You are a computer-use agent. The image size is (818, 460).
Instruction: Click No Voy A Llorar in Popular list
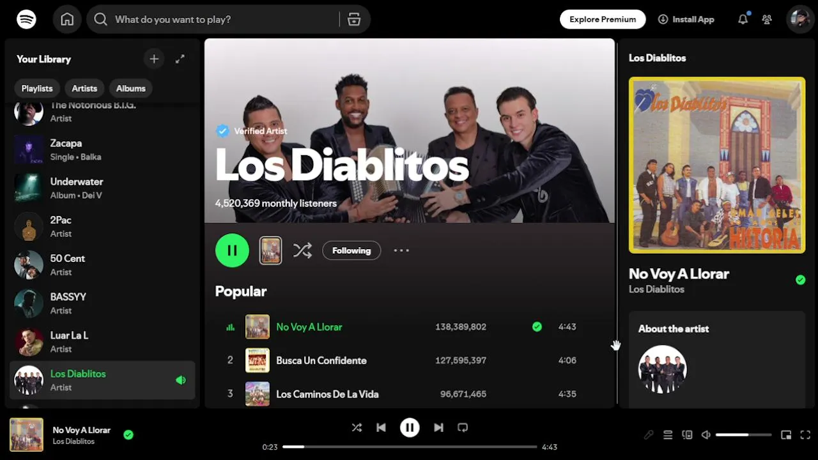(309, 326)
